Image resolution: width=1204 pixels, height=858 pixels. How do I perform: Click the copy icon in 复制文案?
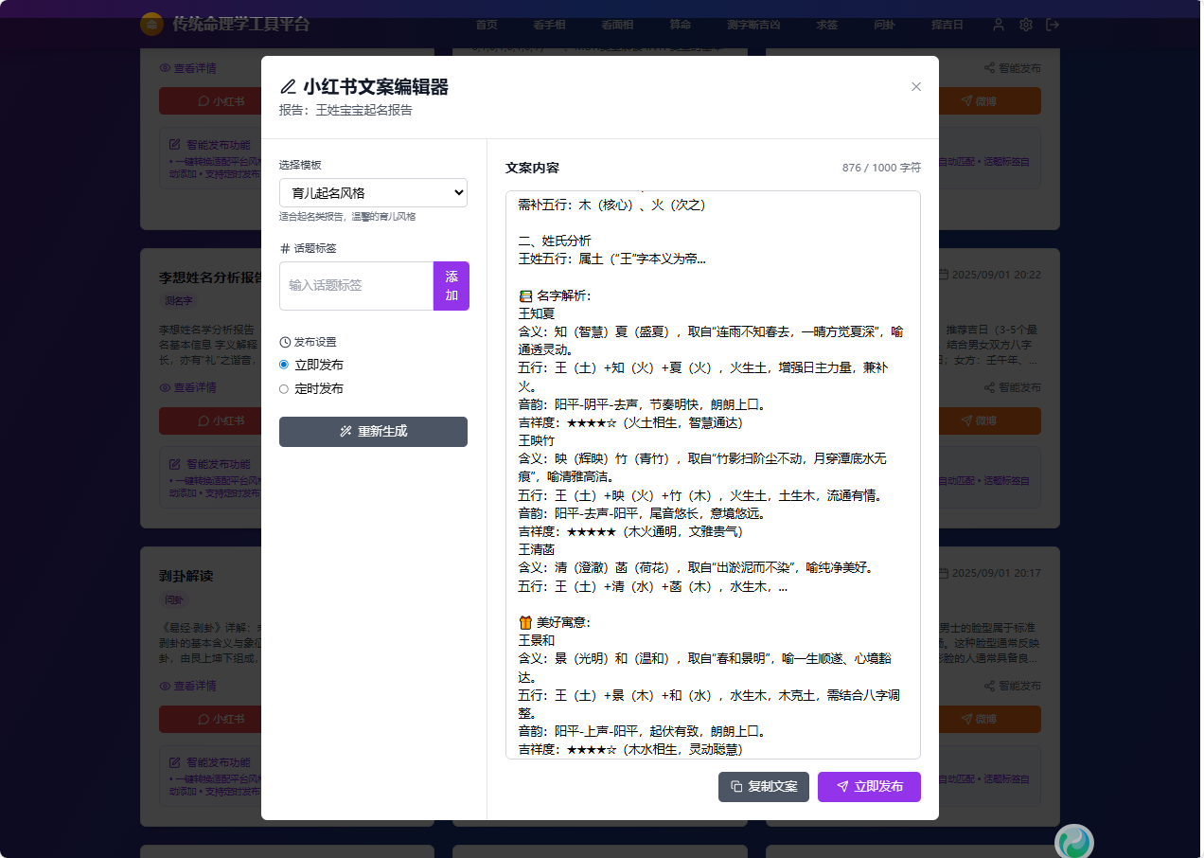point(736,787)
